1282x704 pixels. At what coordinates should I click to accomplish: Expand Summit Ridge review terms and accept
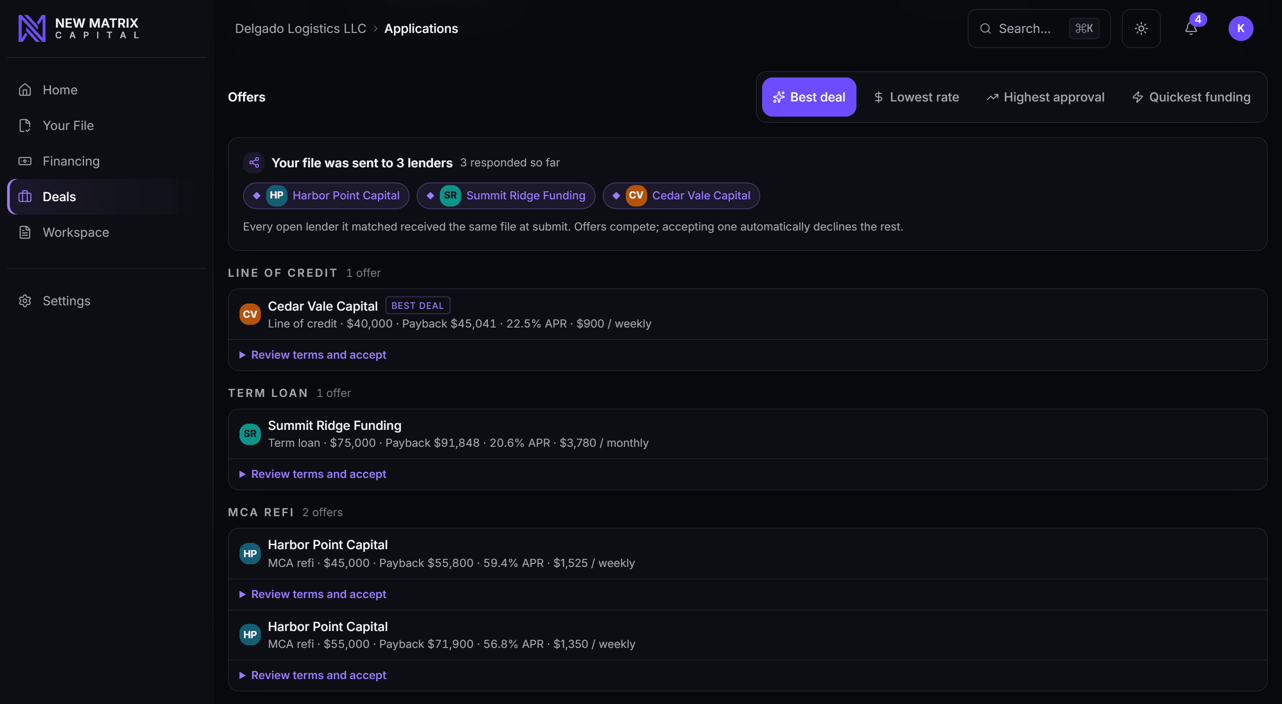click(313, 474)
